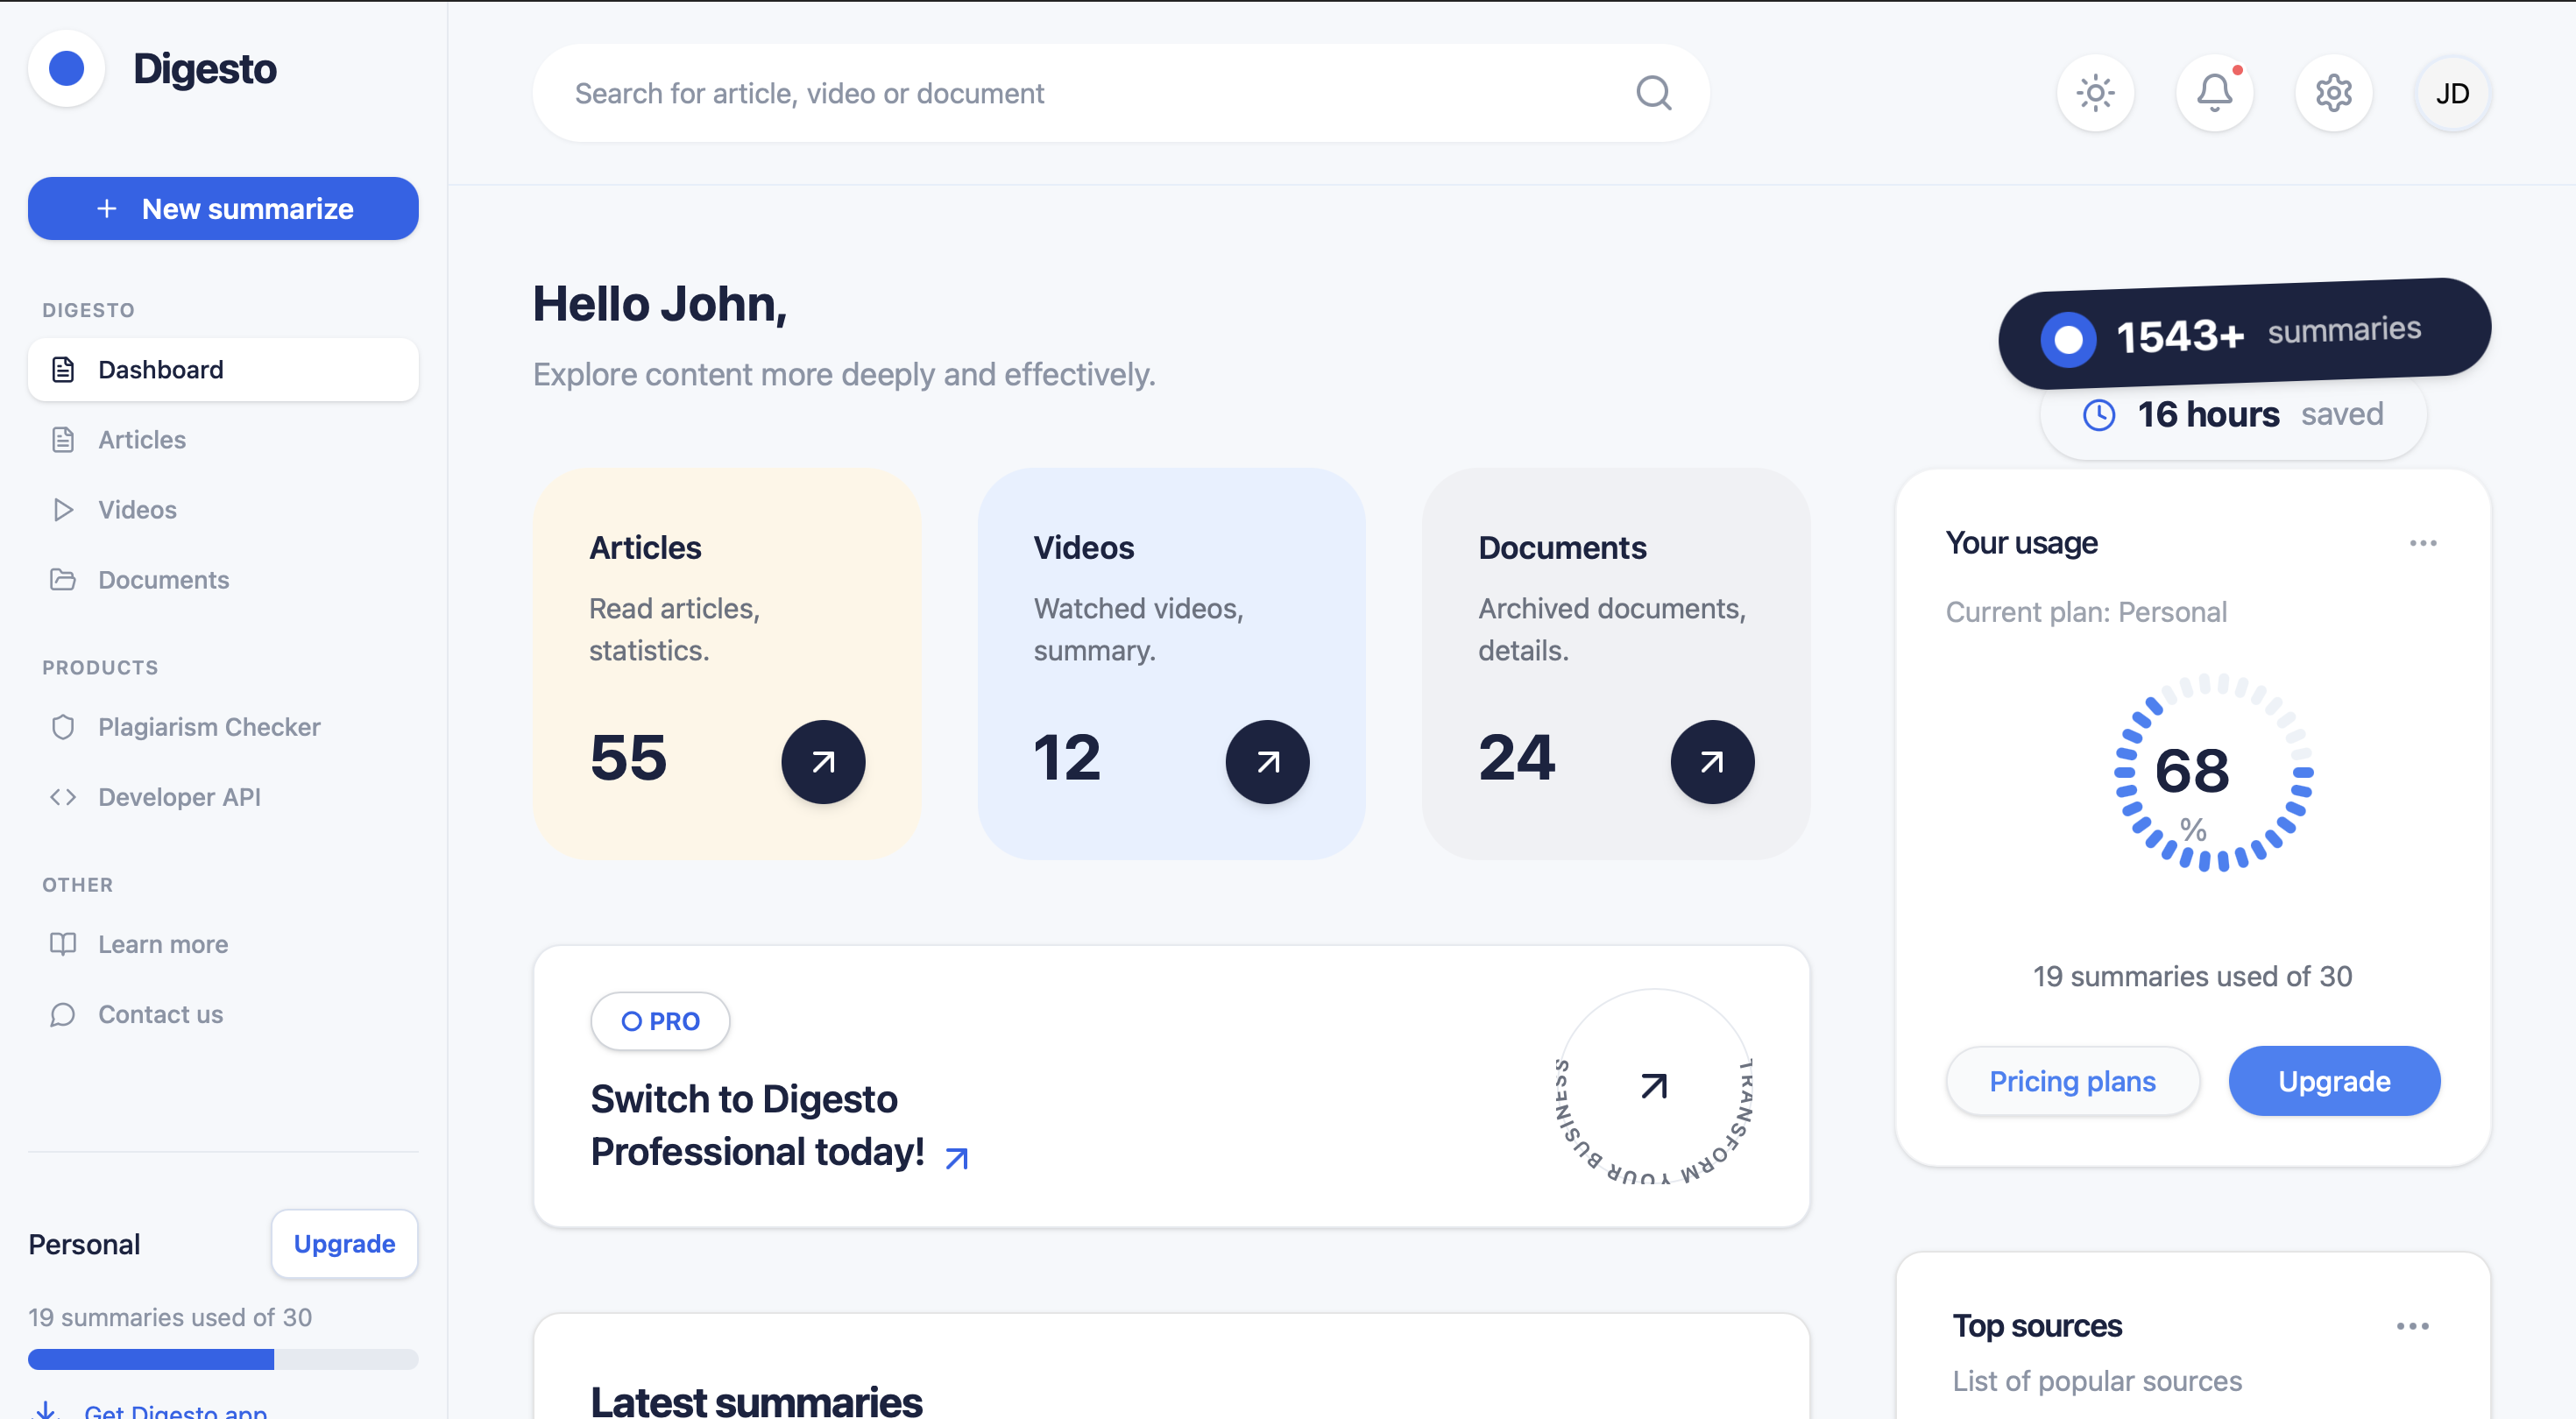Go to the Videos section
The height and width of the screenshot is (1419, 2576).
(136, 509)
